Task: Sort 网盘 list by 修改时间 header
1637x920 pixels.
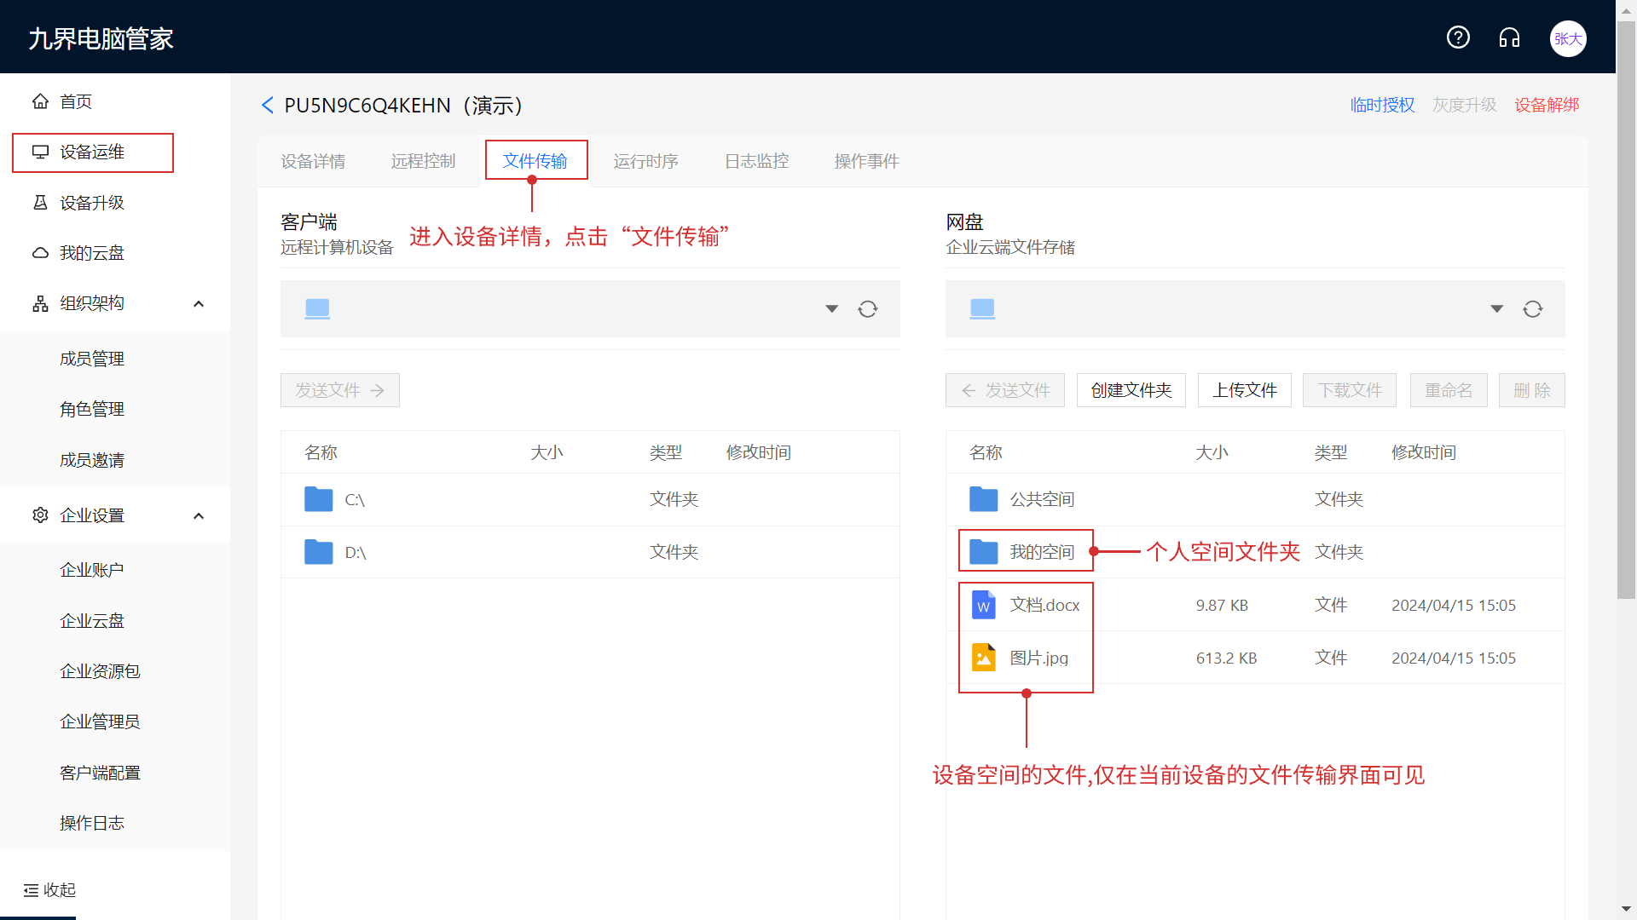Action: [1424, 452]
